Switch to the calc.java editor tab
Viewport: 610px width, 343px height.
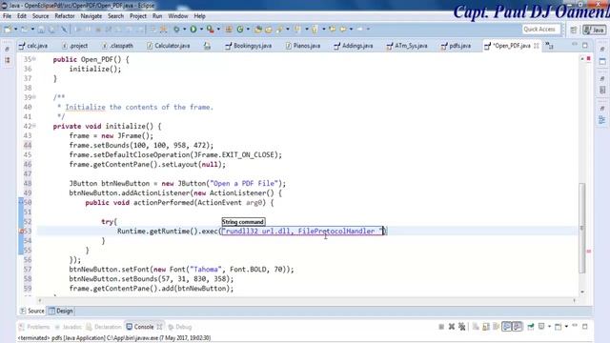coord(33,46)
